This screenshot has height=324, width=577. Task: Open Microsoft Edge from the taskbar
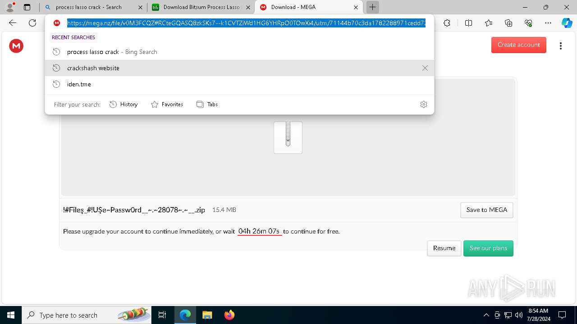point(185,315)
